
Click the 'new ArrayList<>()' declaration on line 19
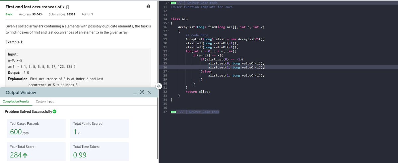point(247,39)
